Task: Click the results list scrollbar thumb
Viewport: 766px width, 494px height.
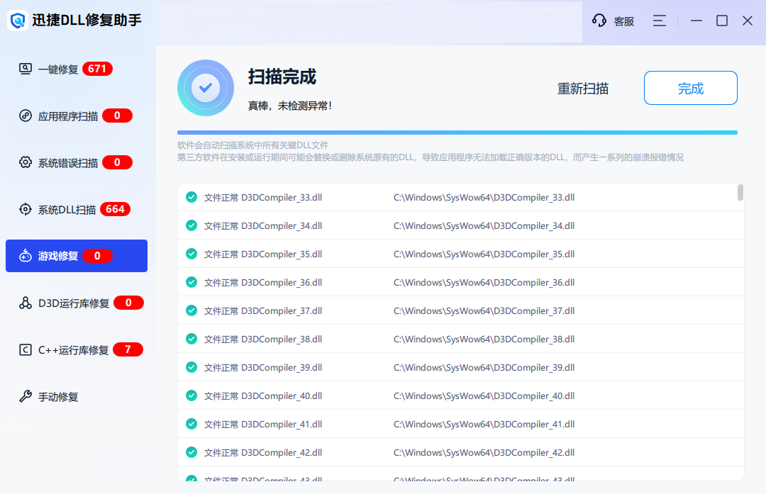Action: coord(740,192)
